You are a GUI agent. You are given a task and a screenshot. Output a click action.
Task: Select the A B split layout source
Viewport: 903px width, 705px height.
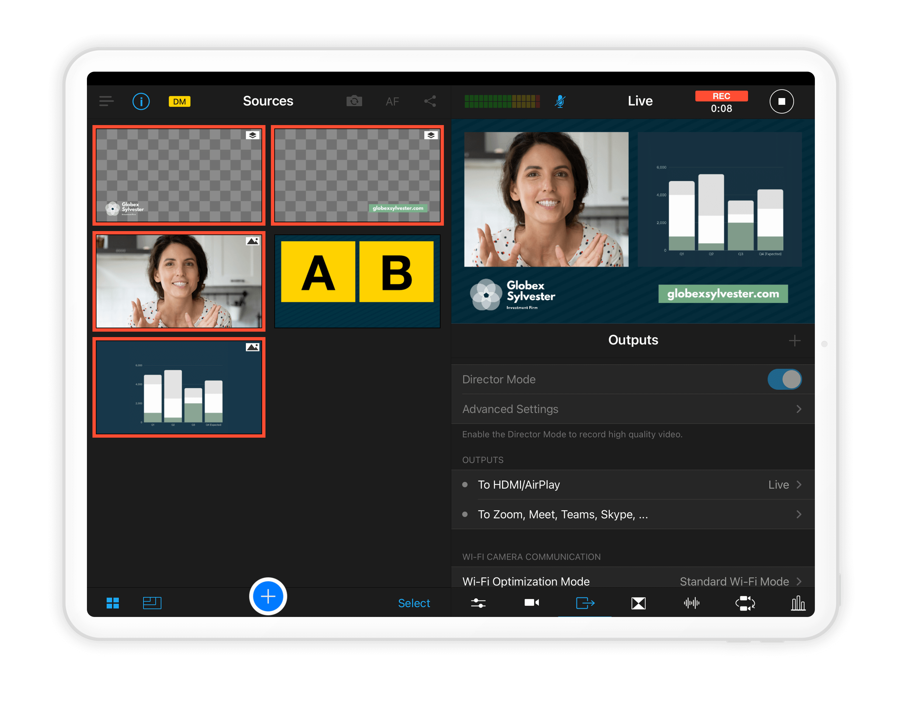tap(357, 281)
